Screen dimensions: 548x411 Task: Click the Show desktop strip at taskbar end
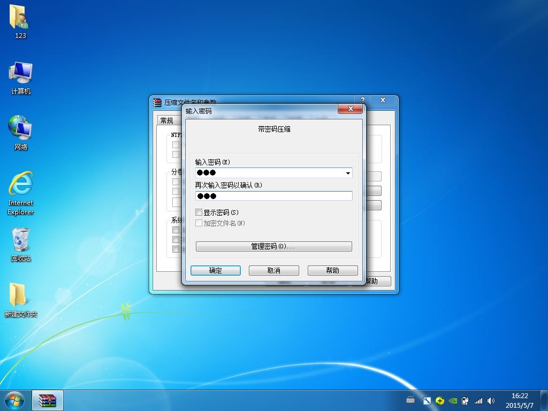tap(544, 400)
